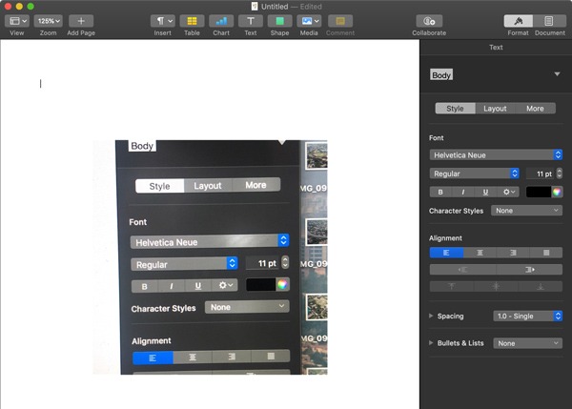Insert a Table from the toolbar
The height and width of the screenshot is (409, 572).
pyautogui.click(x=192, y=21)
